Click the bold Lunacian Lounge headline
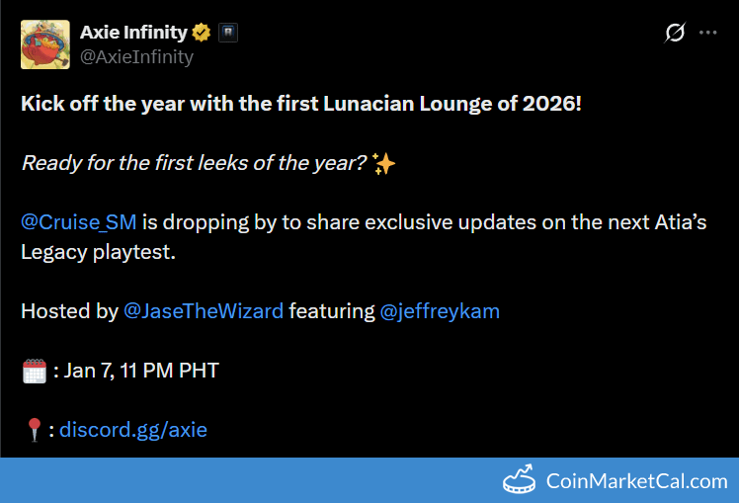Screen dimensions: 739x503 (301, 104)
